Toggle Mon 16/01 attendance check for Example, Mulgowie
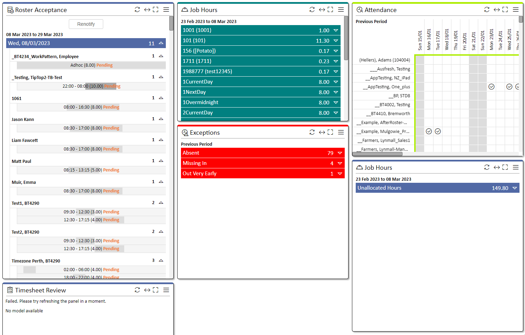 [429, 131]
